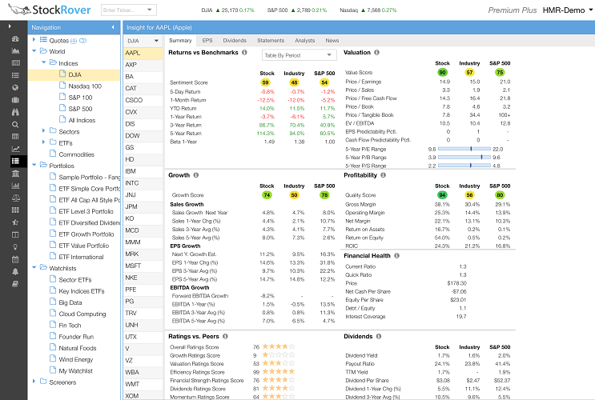The width and height of the screenshot is (595, 400).
Task: Click the bell alerts sidebar icon
Action: coord(15,271)
